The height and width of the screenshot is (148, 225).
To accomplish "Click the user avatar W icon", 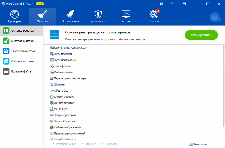I will tap(215, 18).
